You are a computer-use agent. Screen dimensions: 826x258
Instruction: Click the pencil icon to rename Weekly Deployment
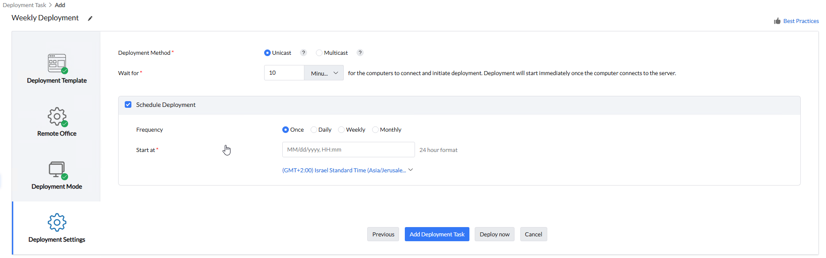click(x=90, y=19)
